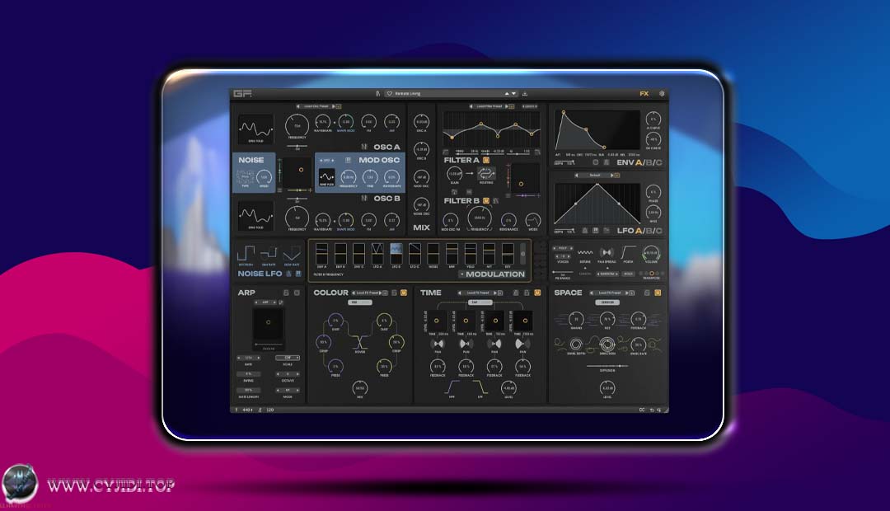890x511 pixels.
Task: Disable the SPACE effect power button
Action: click(x=658, y=293)
